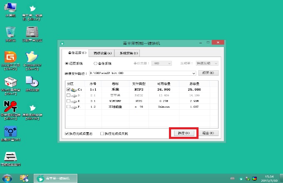The width and height of the screenshot is (283, 183).
Task: Click the 可用容量 column header
Action: (x=164, y=84)
